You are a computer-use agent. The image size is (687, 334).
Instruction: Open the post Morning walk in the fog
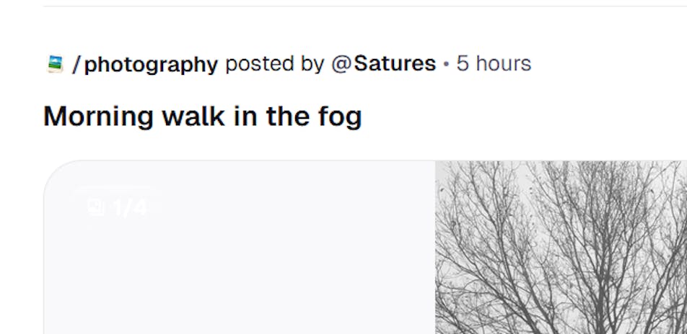click(202, 116)
